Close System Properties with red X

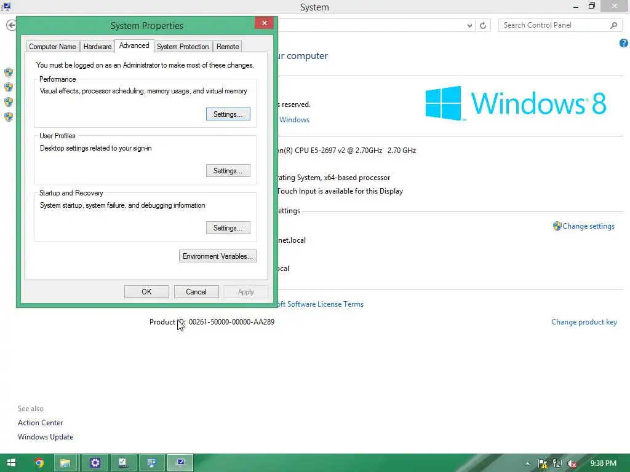pos(264,23)
